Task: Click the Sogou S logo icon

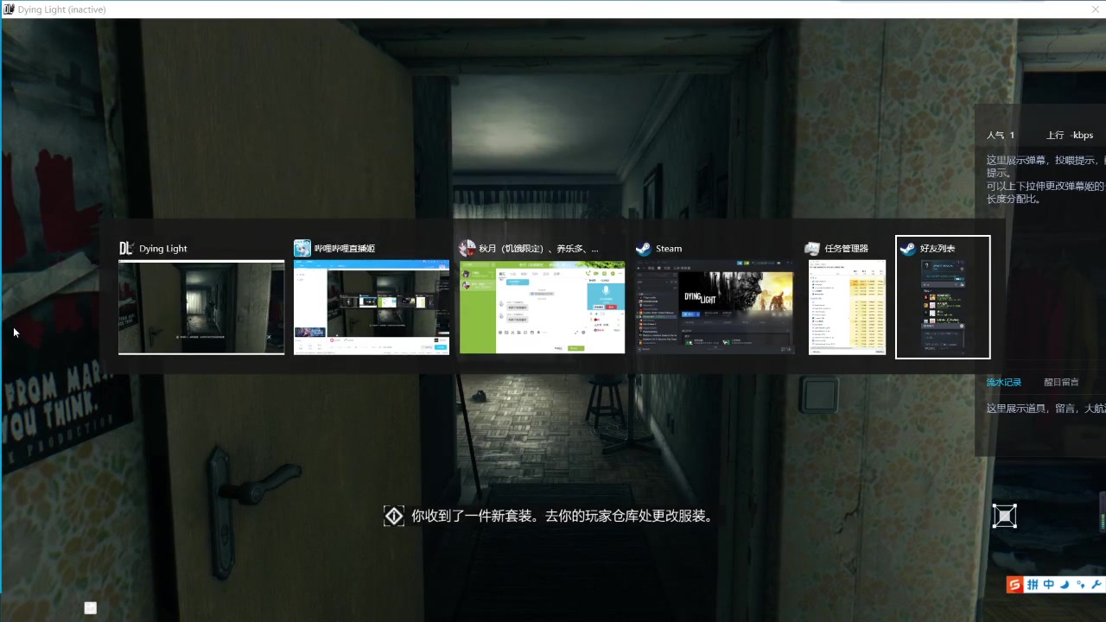Action: point(1015,585)
